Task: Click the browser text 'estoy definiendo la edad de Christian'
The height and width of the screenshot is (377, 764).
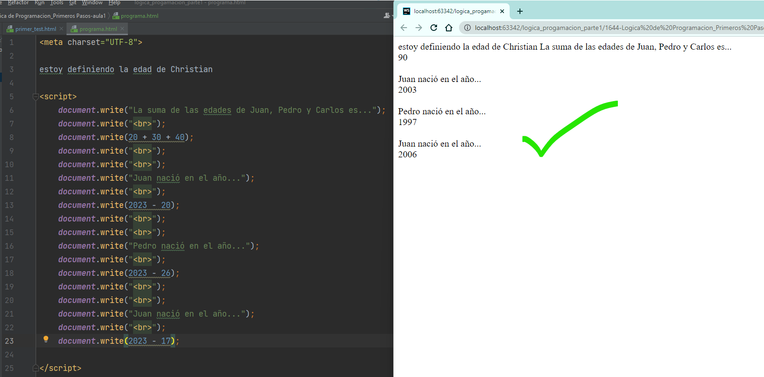Action: (468, 47)
